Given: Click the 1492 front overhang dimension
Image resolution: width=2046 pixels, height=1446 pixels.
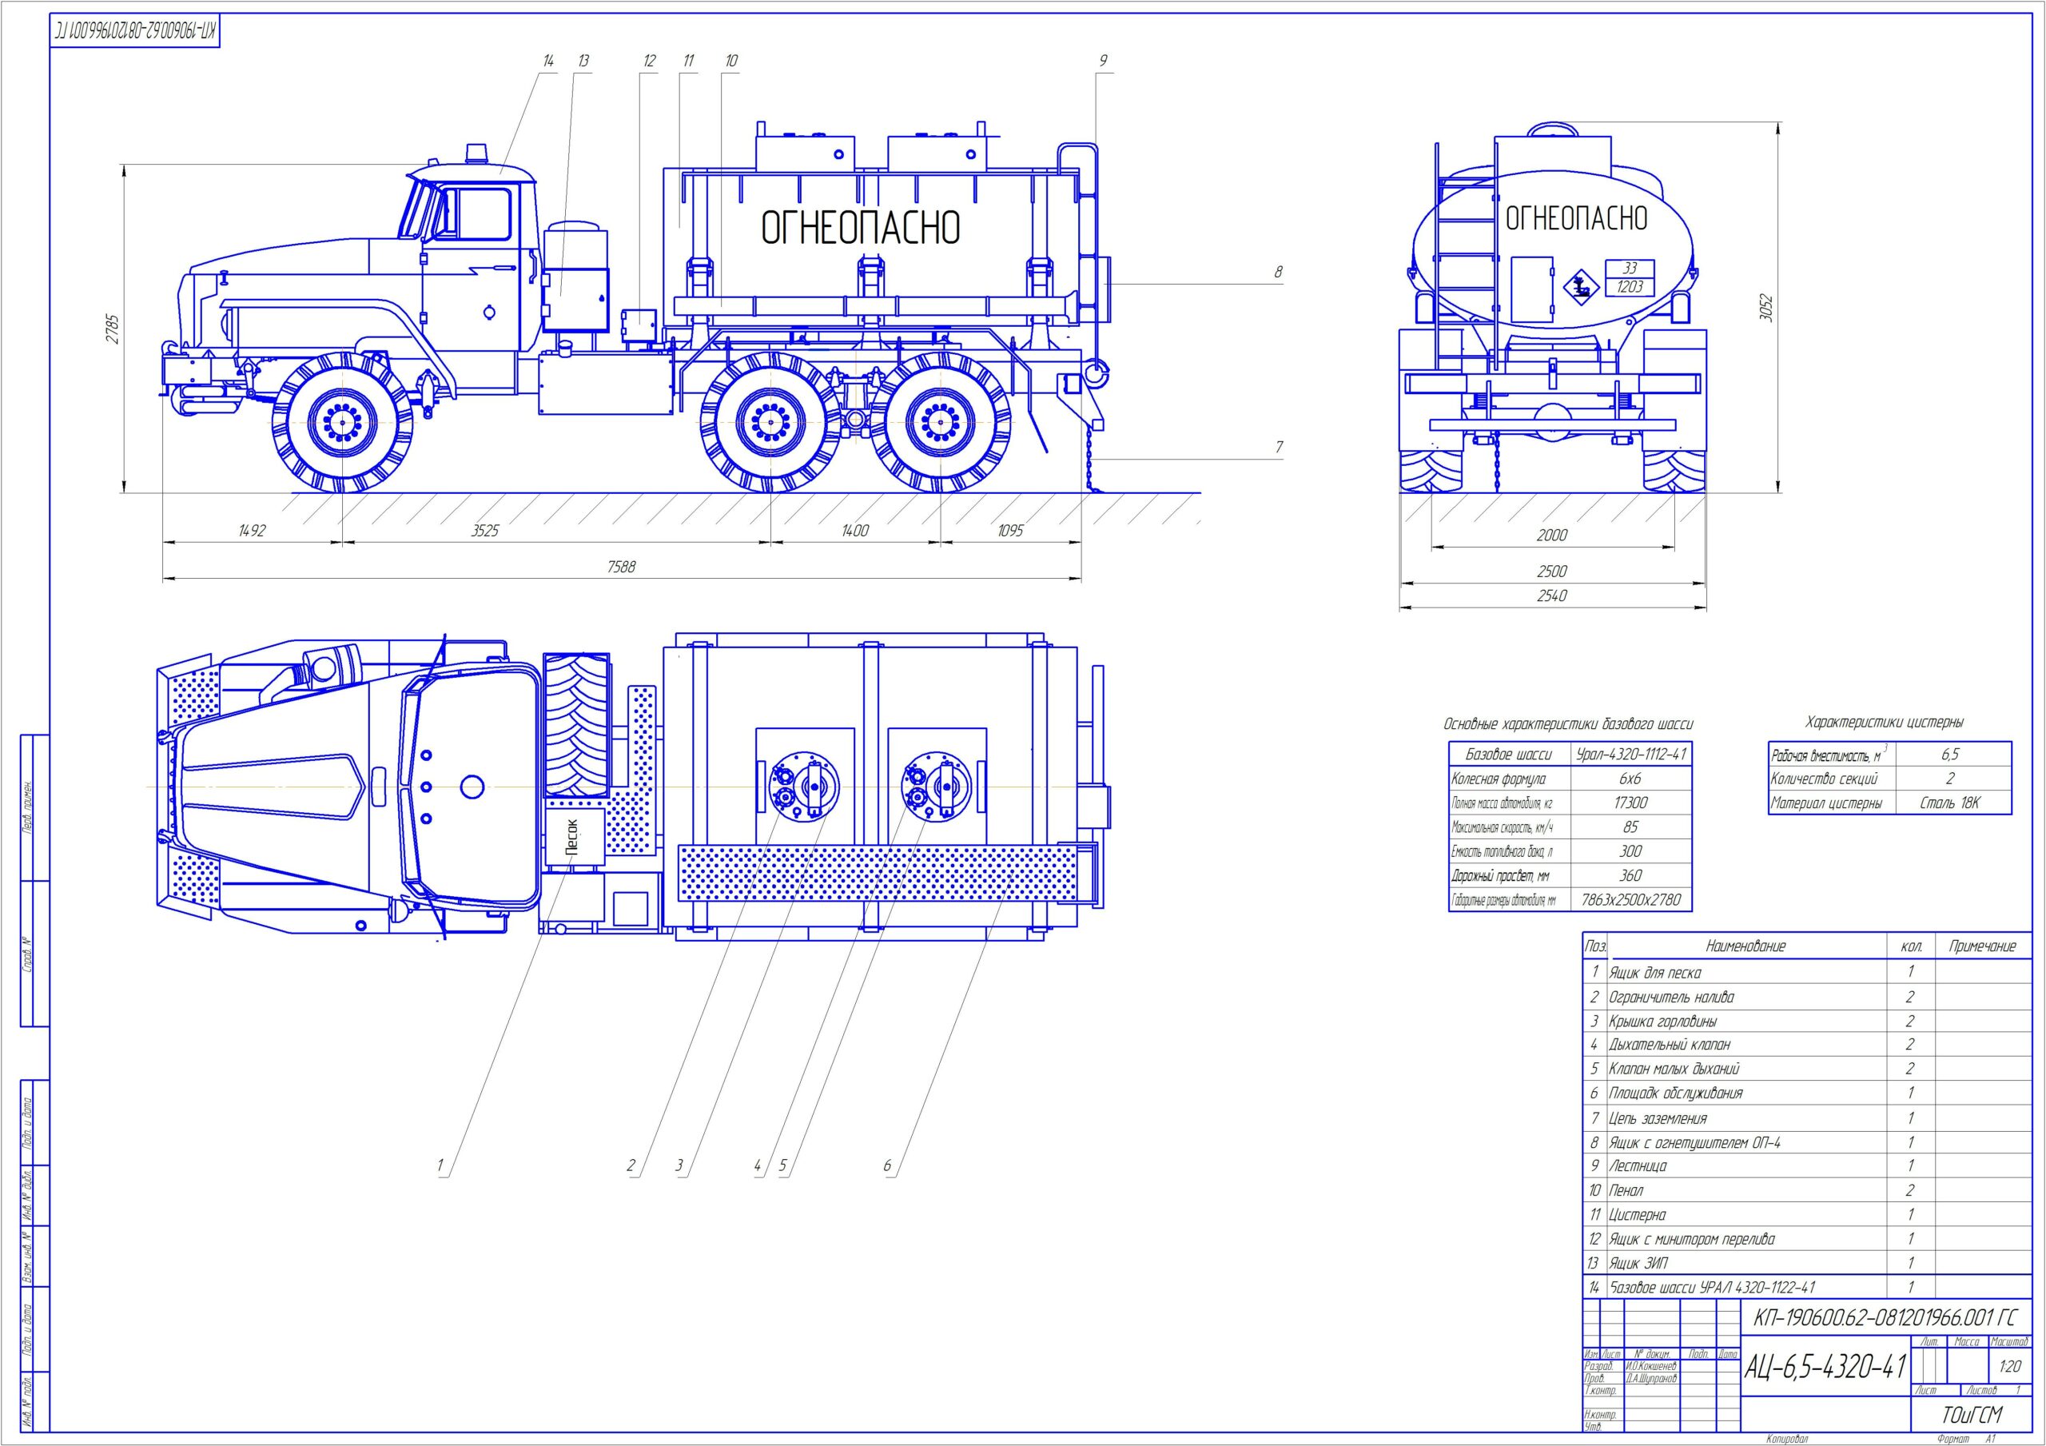Looking at the screenshot, I should click(x=253, y=531).
